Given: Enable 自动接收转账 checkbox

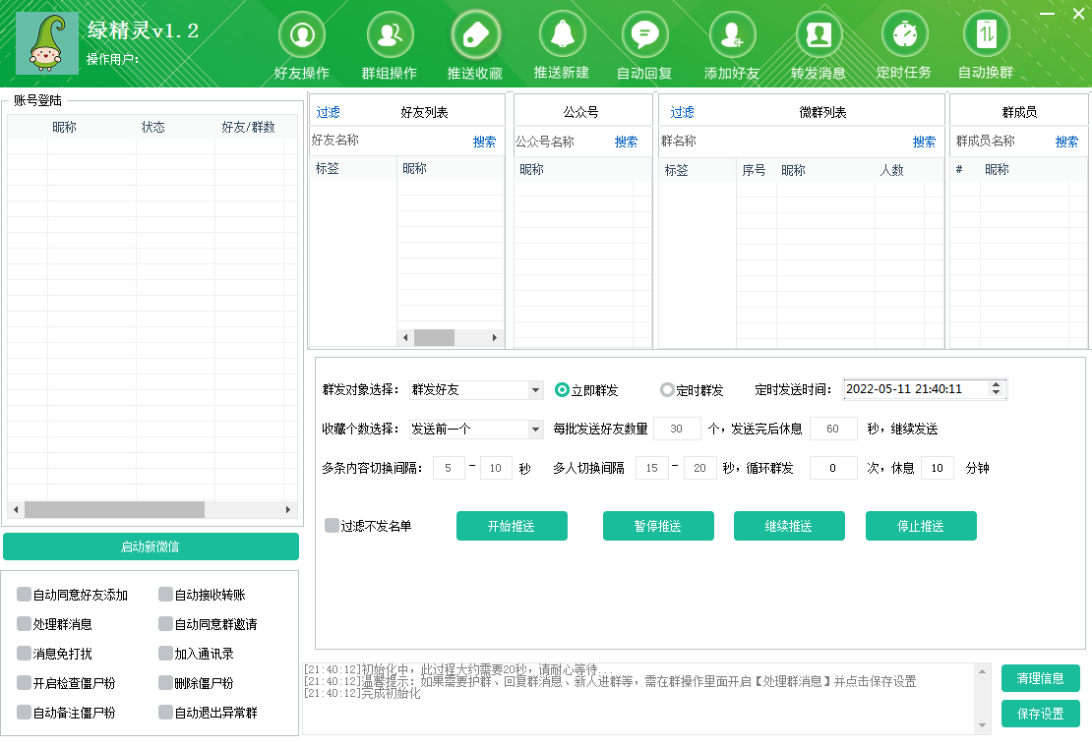Looking at the screenshot, I should [x=165, y=594].
